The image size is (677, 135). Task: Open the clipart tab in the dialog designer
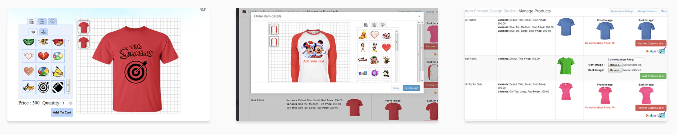366,25
